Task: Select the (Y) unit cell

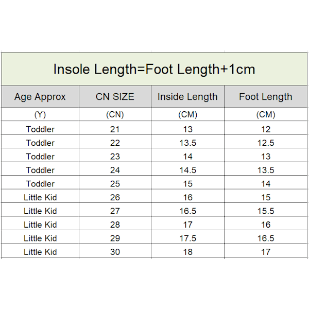Action: tap(40, 115)
